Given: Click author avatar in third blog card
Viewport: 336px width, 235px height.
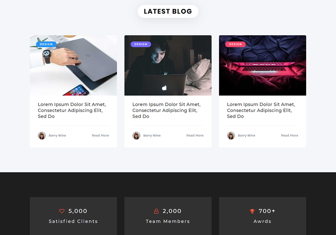Looking at the screenshot, I should pos(231,136).
